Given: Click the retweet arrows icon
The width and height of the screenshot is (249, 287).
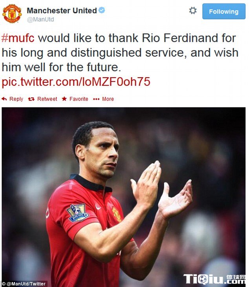Looking at the screenshot, I should (x=31, y=99).
